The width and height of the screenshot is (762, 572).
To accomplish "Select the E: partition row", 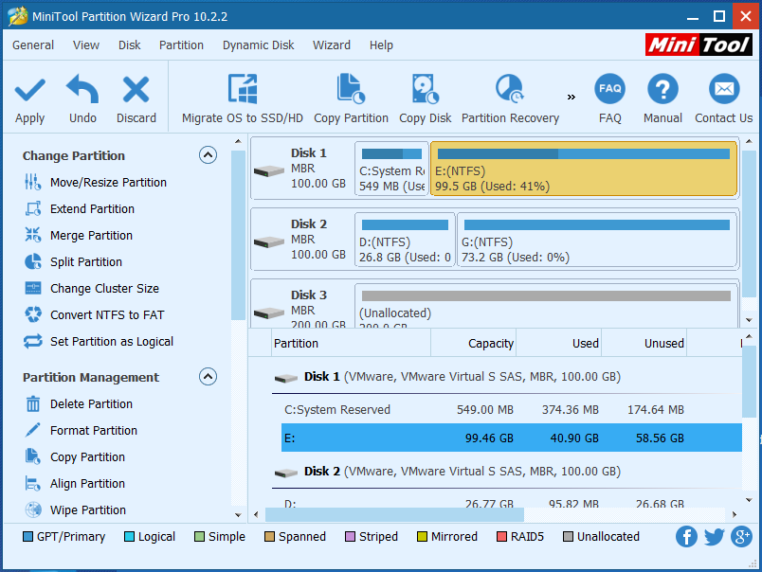I will pyautogui.click(x=511, y=438).
